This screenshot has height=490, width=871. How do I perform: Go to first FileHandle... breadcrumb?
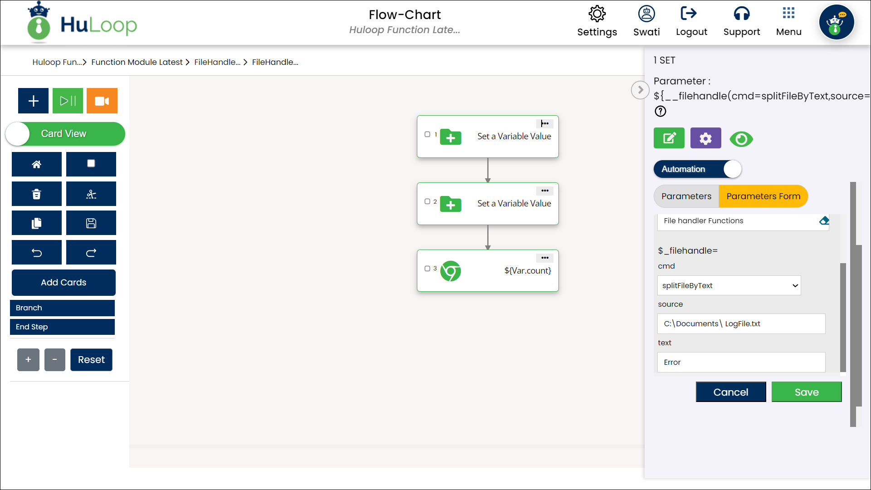point(217,62)
